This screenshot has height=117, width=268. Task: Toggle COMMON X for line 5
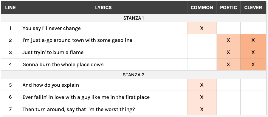(x=202, y=85)
